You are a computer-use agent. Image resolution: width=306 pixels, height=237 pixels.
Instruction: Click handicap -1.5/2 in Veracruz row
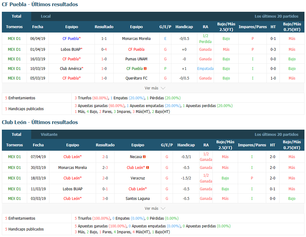pyautogui.click(x=186, y=178)
